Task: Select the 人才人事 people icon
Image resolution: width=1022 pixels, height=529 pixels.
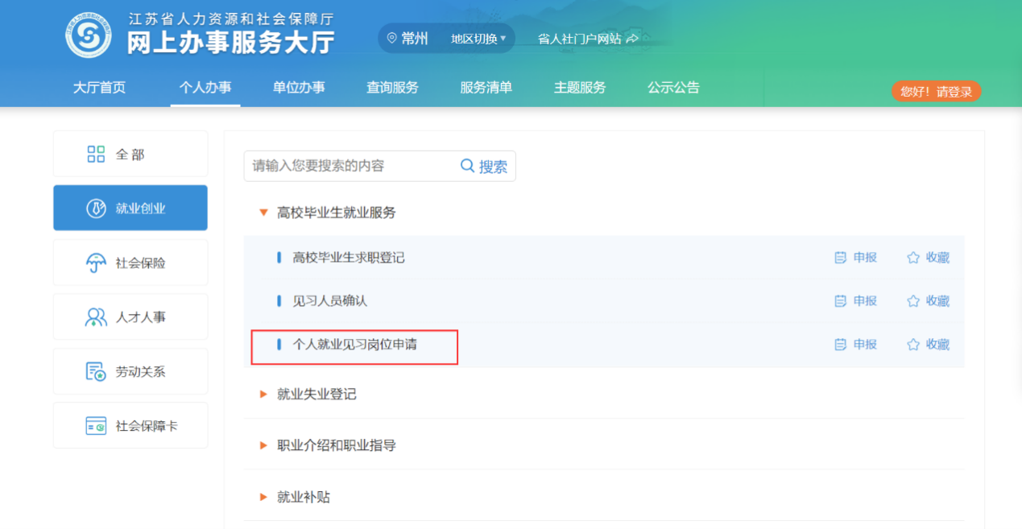Action: pos(96,317)
